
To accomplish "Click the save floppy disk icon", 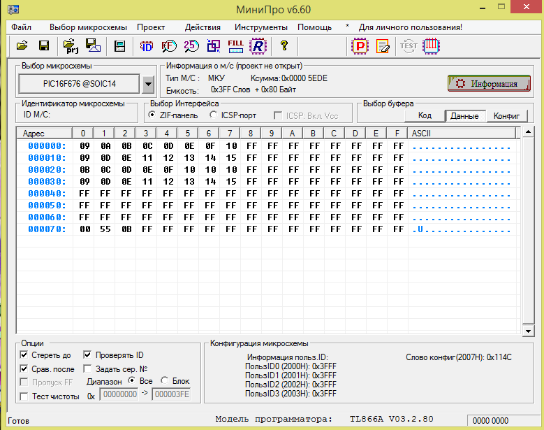I will click(43, 46).
